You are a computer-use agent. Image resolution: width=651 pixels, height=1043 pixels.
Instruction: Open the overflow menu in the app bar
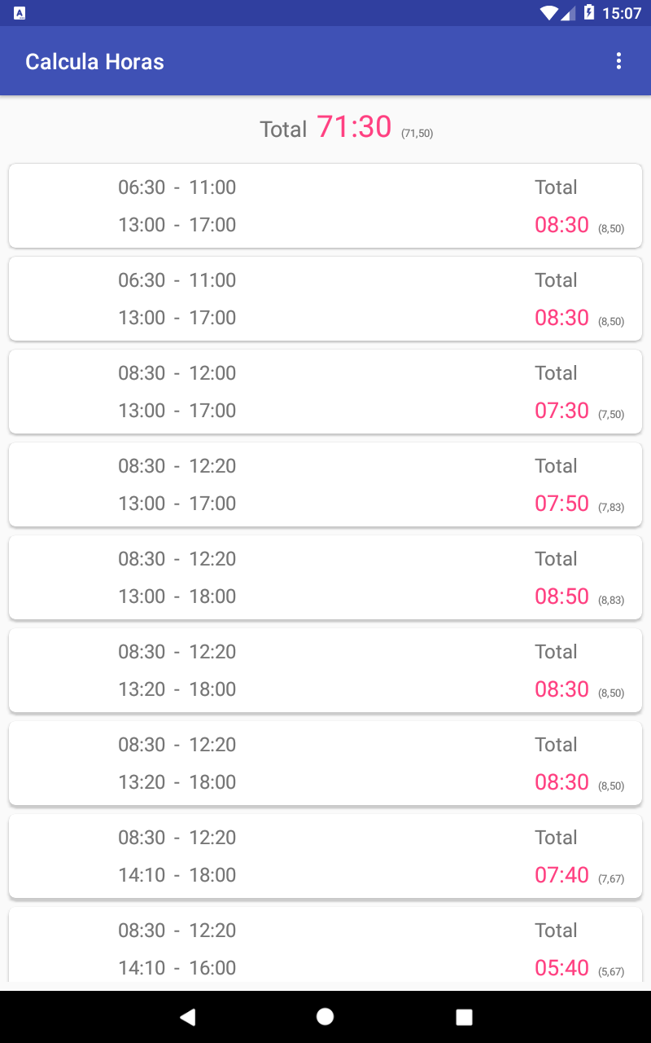point(618,61)
